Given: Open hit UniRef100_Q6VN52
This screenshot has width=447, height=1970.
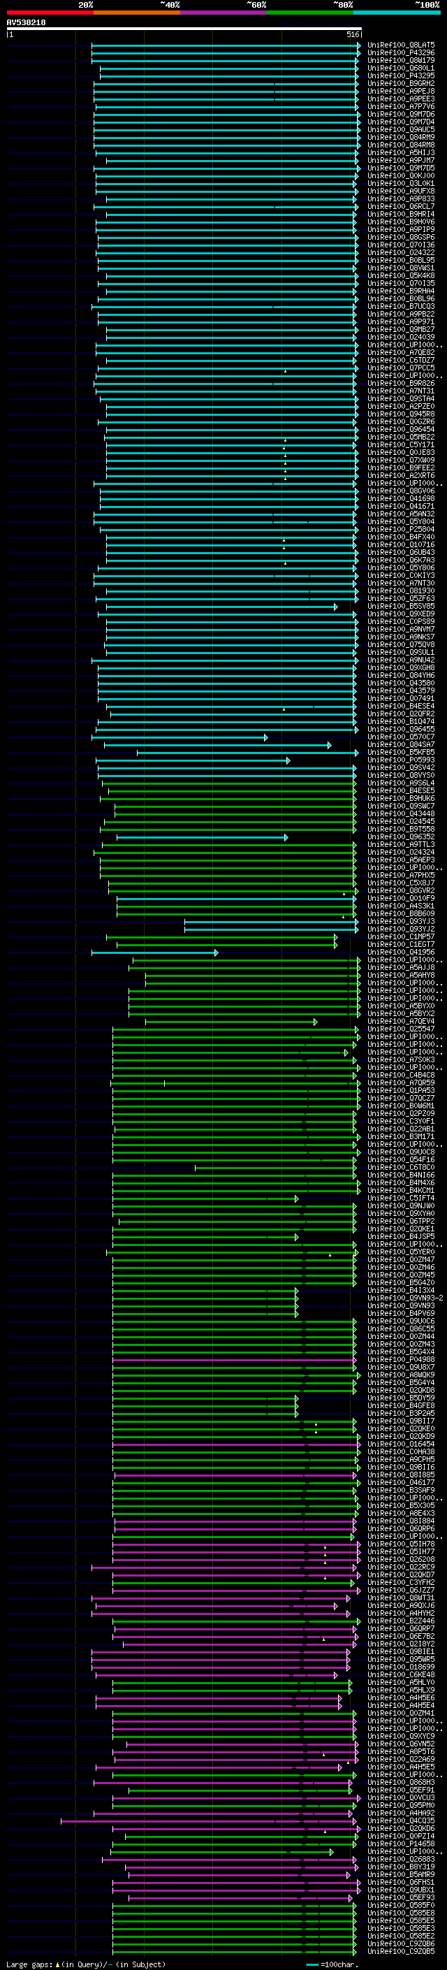Looking at the screenshot, I should tap(401, 1744).
